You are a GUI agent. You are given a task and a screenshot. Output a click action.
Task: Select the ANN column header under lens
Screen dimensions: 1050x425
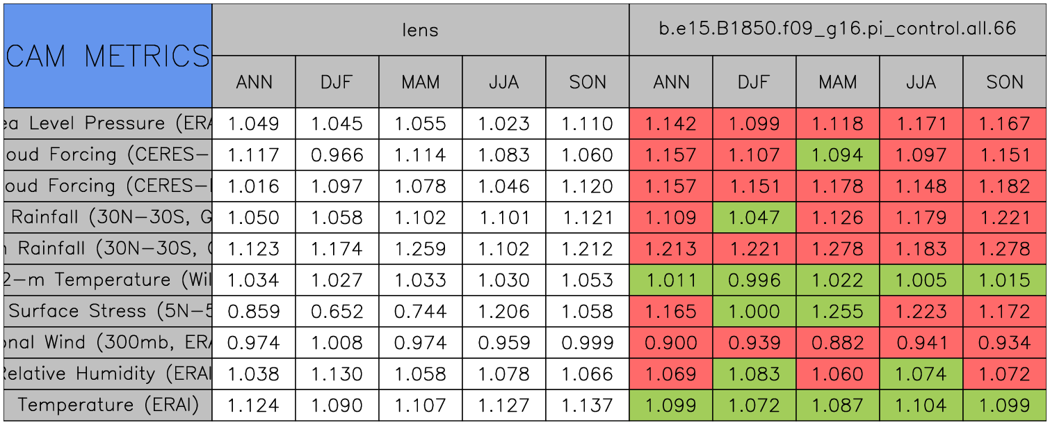254,82
